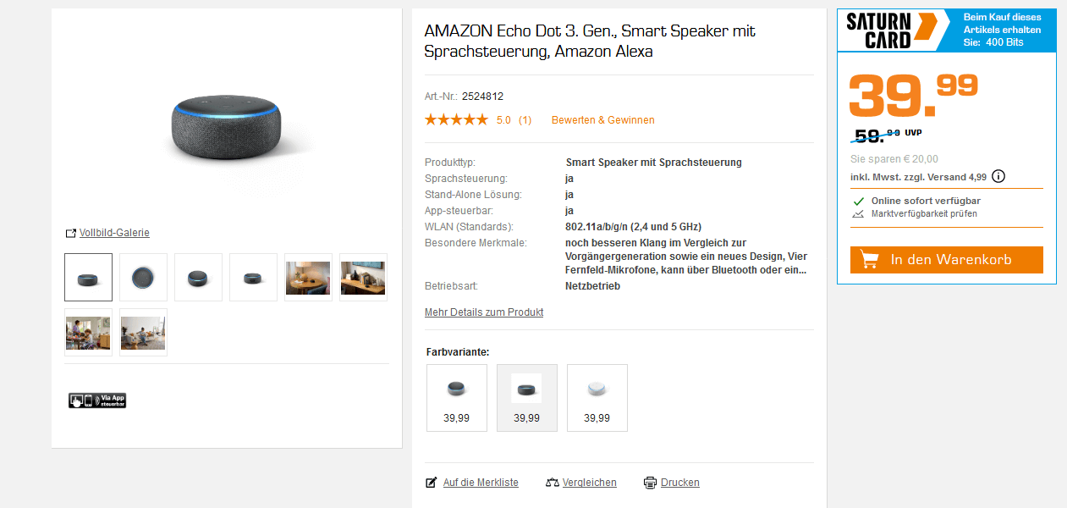The image size is (1067, 508).
Task: Open Bewerten & Gewinnen link
Action: pyautogui.click(x=602, y=120)
